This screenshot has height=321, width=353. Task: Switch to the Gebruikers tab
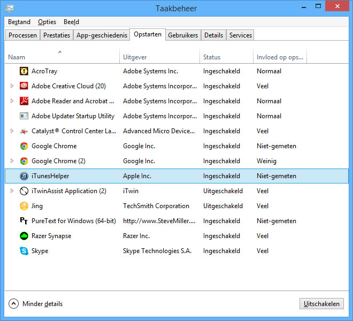click(183, 35)
